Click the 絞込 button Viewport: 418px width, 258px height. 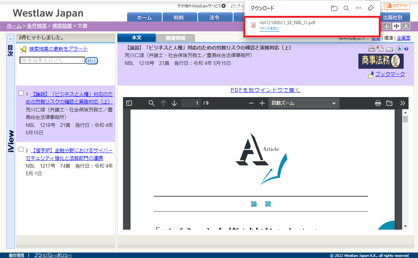92,60
